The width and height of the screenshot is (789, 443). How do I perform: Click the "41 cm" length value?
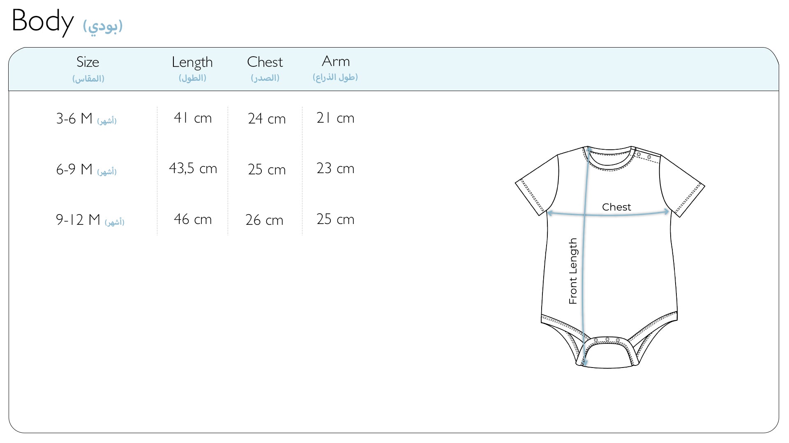tap(193, 118)
